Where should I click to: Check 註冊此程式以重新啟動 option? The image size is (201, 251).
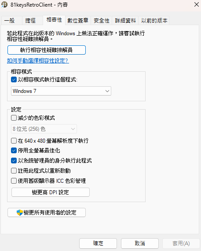click(x=14, y=171)
